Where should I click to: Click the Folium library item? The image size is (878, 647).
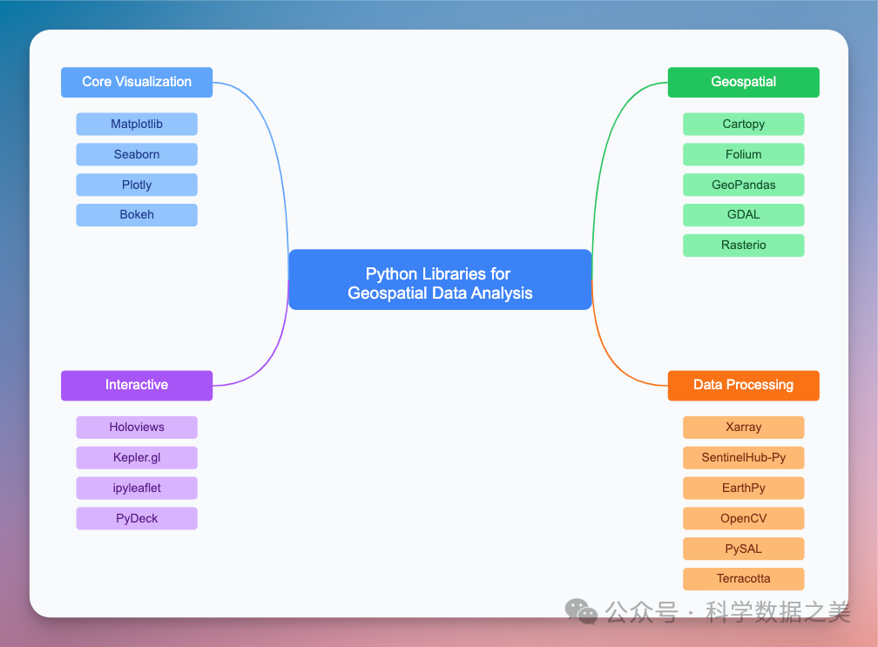coord(743,154)
